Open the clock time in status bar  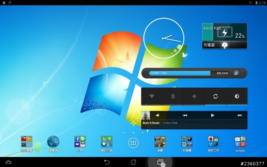point(262,3)
